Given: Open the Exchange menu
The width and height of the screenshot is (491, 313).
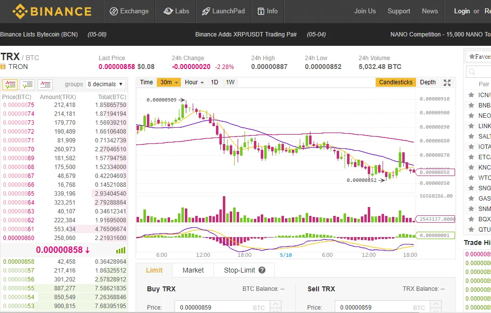Looking at the screenshot, I should pyautogui.click(x=129, y=11).
